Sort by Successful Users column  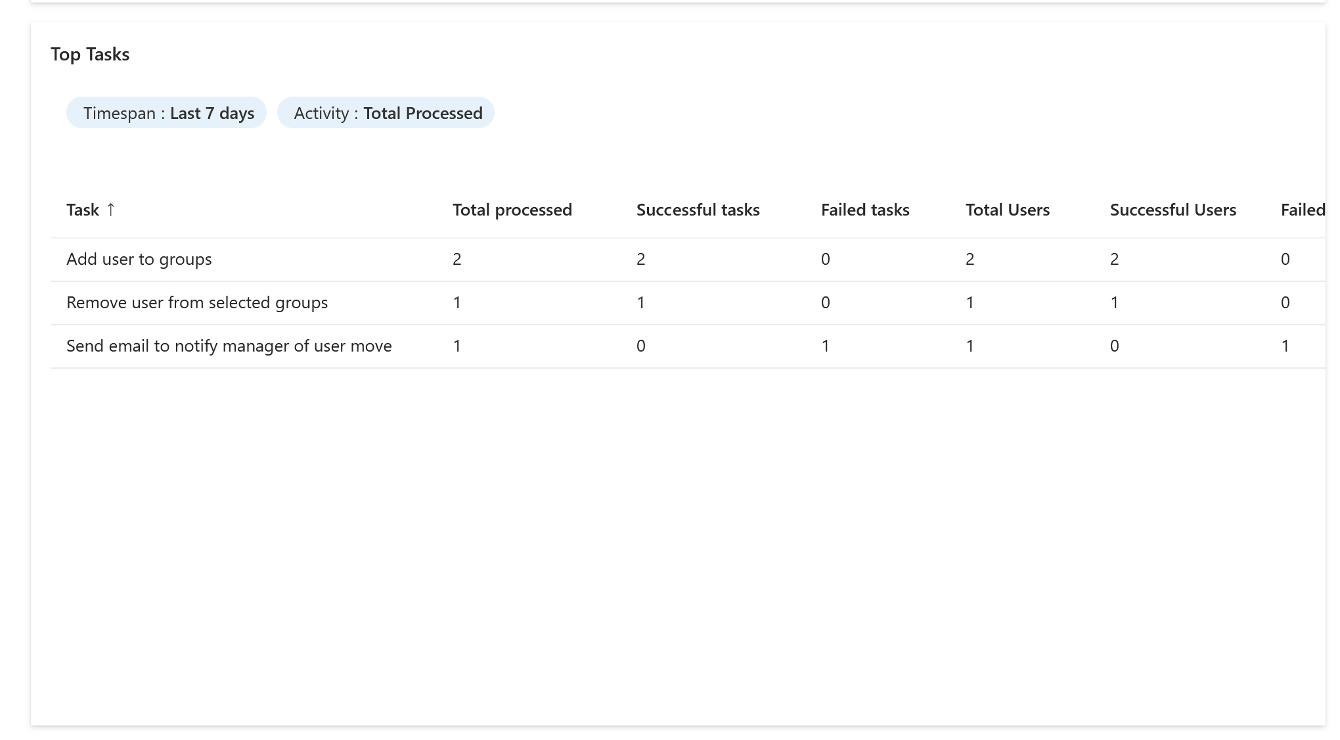coord(1173,210)
